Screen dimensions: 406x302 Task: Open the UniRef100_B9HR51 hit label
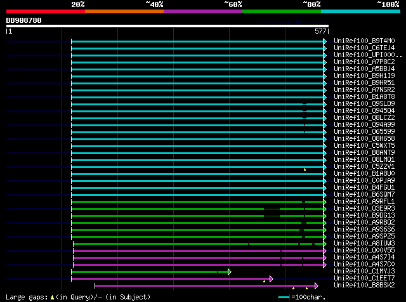364,83
